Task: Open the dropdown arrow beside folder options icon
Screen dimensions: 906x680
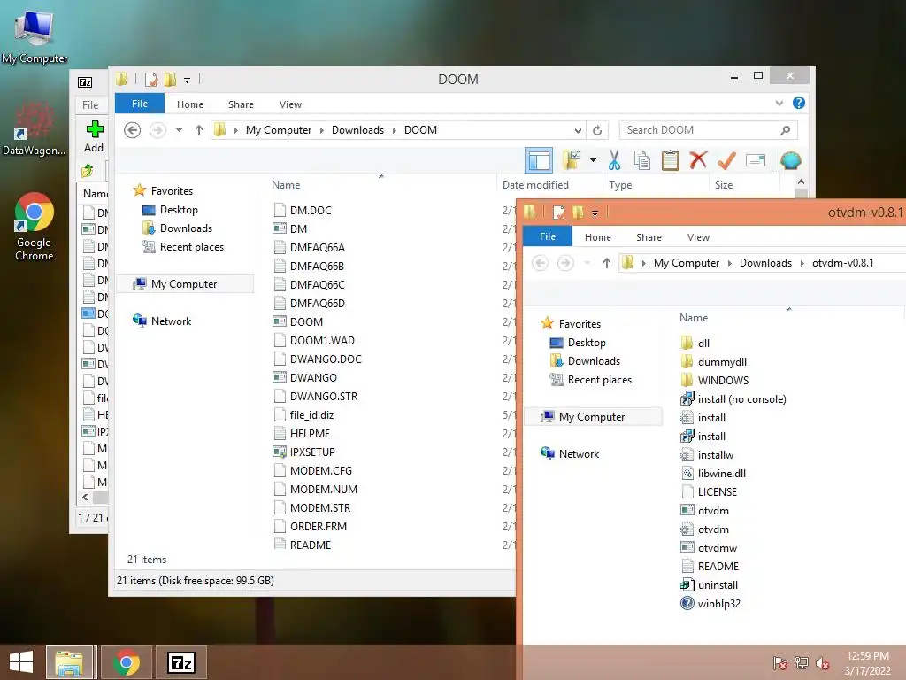Action: coord(593,160)
